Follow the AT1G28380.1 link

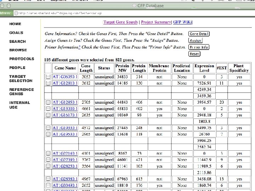pyautogui.click(x=65, y=179)
